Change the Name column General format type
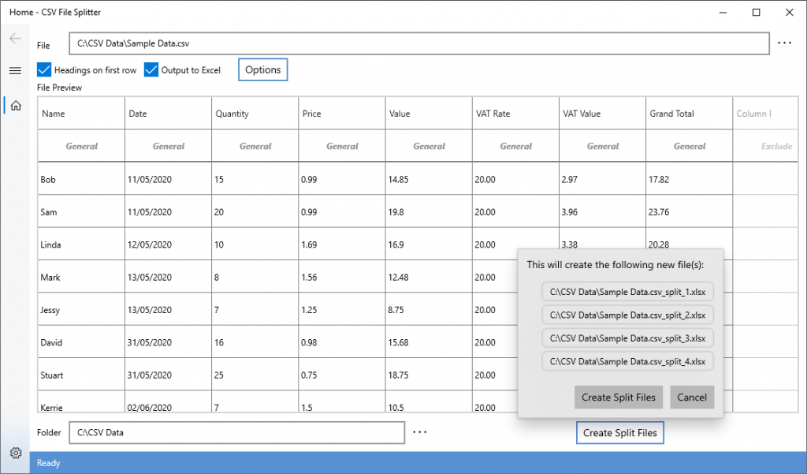Screen dimensions: 807x474 pyautogui.click(x=81, y=146)
